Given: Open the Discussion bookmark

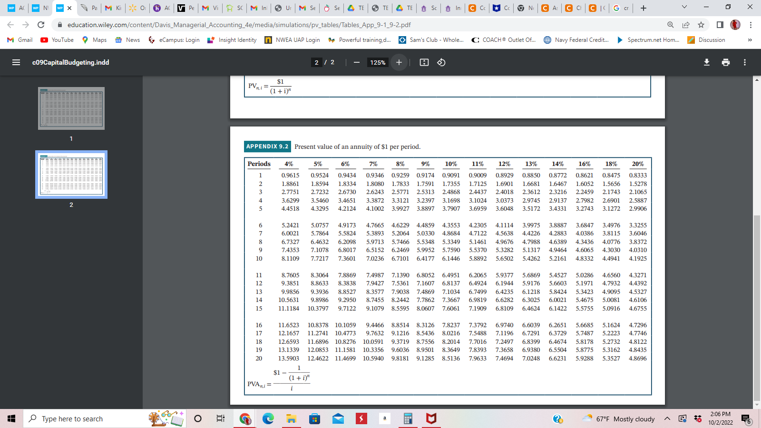Looking at the screenshot, I should (x=706, y=40).
